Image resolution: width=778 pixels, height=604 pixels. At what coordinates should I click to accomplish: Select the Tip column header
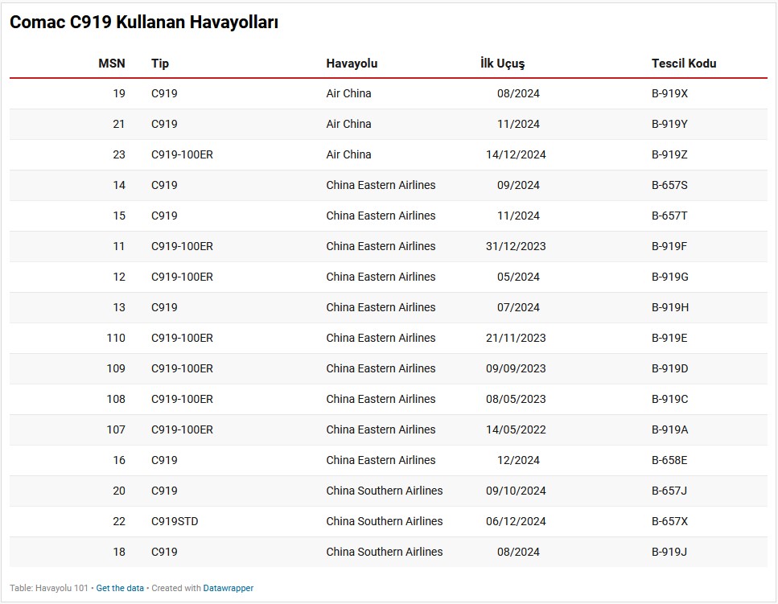pyautogui.click(x=160, y=64)
